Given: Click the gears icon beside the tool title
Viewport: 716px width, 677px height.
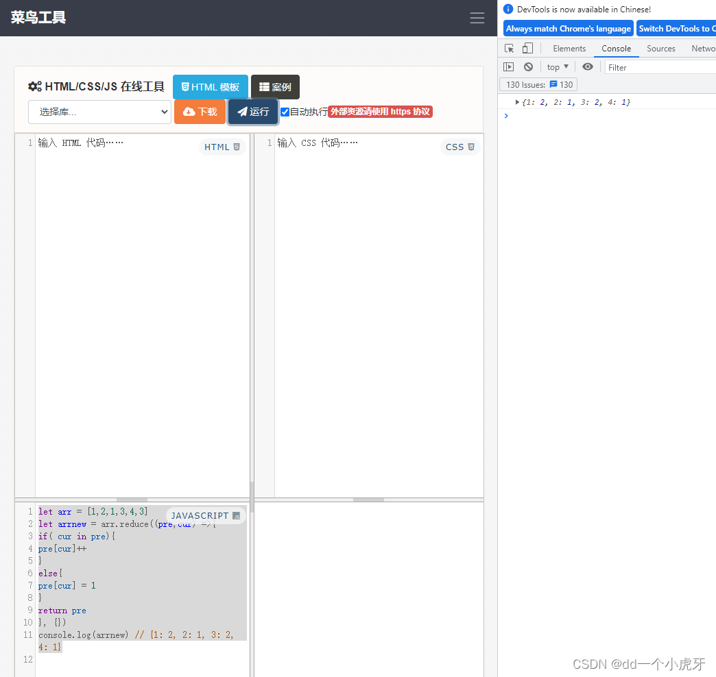Looking at the screenshot, I should click(x=35, y=86).
